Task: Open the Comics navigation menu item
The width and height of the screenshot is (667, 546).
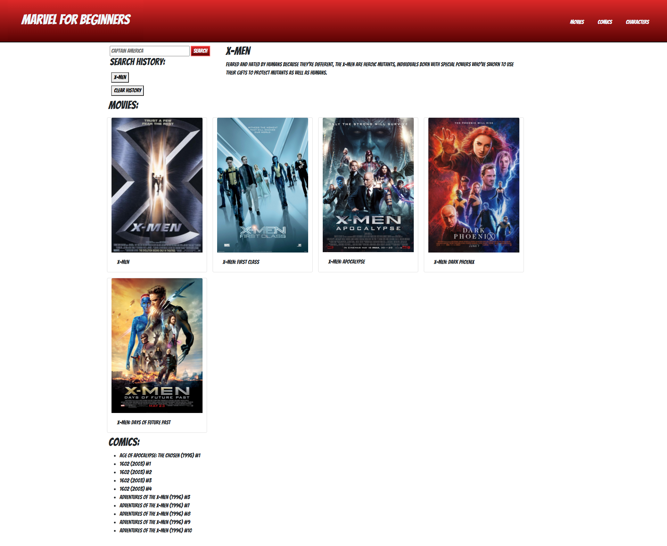Action: (604, 22)
